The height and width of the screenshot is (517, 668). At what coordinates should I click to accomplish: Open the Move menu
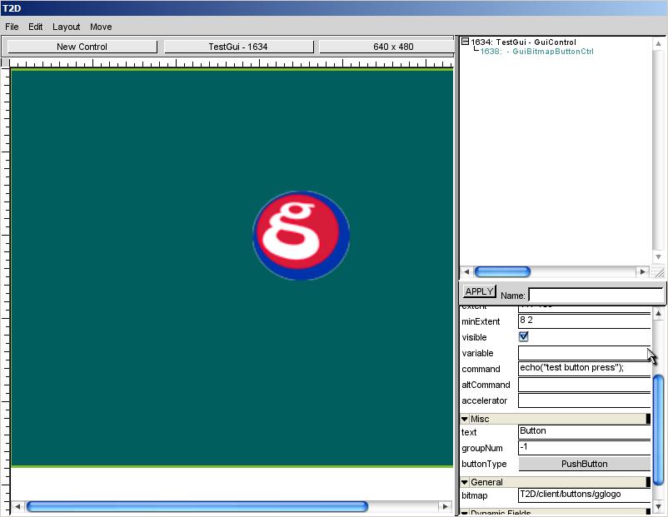[101, 27]
